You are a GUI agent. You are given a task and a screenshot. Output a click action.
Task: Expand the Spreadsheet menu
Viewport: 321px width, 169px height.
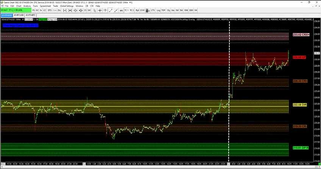[45, 6]
